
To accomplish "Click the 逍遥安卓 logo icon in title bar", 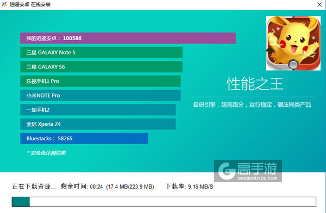I will click(4, 4).
